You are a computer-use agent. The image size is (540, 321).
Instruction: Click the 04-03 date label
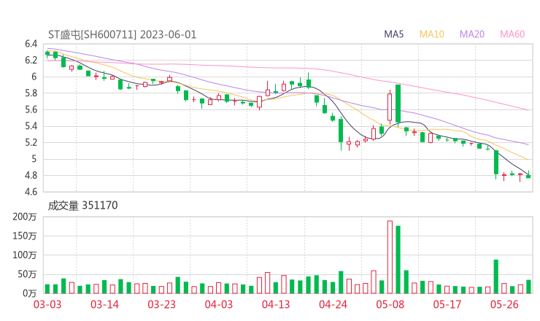point(219,304)
